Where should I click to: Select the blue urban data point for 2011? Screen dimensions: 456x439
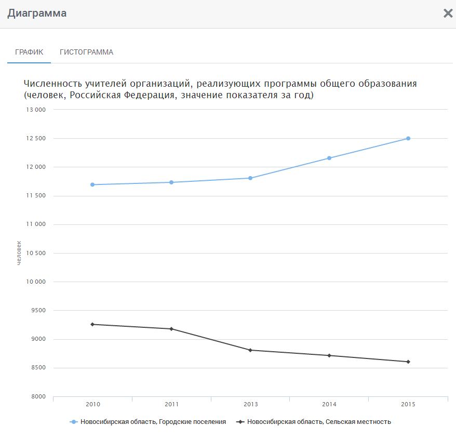click(x=171, y=182)
